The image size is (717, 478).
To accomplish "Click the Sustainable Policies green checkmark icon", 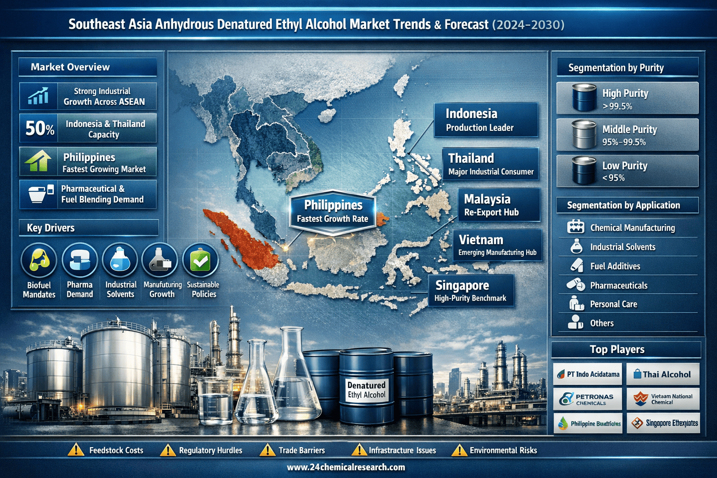I will point(201,260).
